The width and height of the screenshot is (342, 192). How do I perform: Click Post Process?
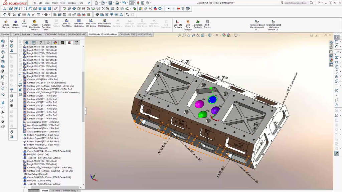pyautogui.click(x=207, y=24)
